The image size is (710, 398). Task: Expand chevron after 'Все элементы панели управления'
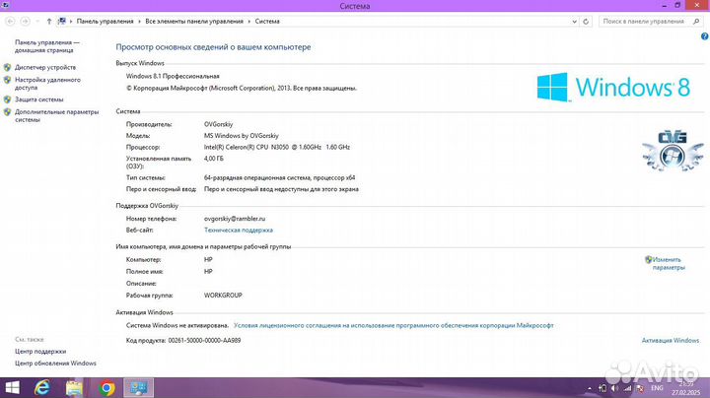point(249,22)
